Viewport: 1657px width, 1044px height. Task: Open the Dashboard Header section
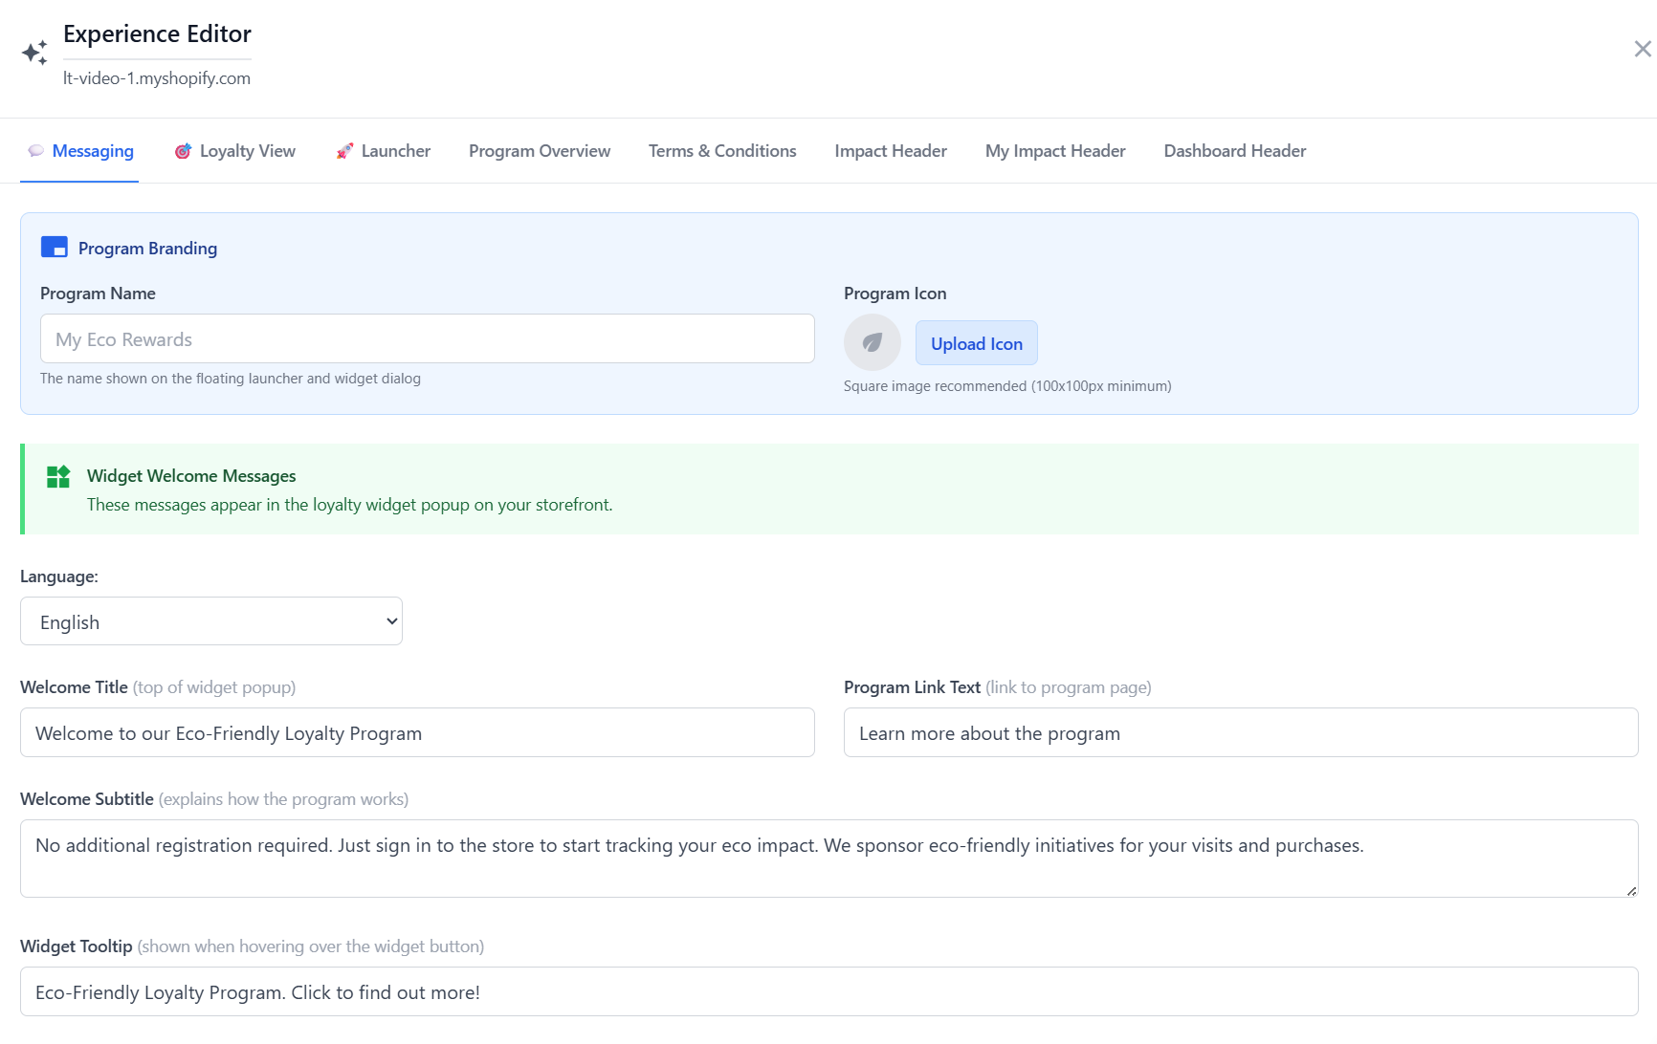(x=1234, y=150)
